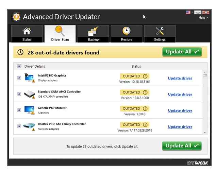
Task: Toggle the Generic PnP Monitor checkbox
Action: tap(19, 110)
